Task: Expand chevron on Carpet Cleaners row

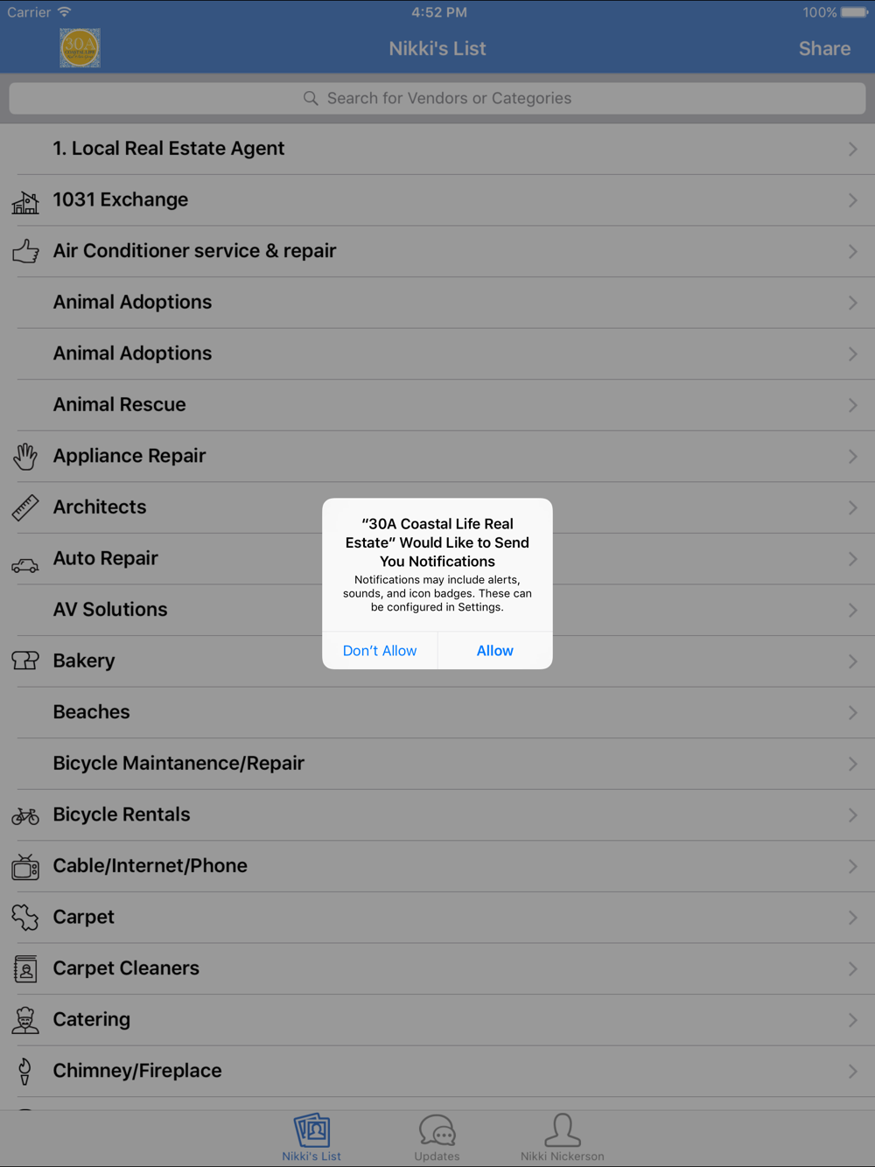Action: click(x=852, y=969)
